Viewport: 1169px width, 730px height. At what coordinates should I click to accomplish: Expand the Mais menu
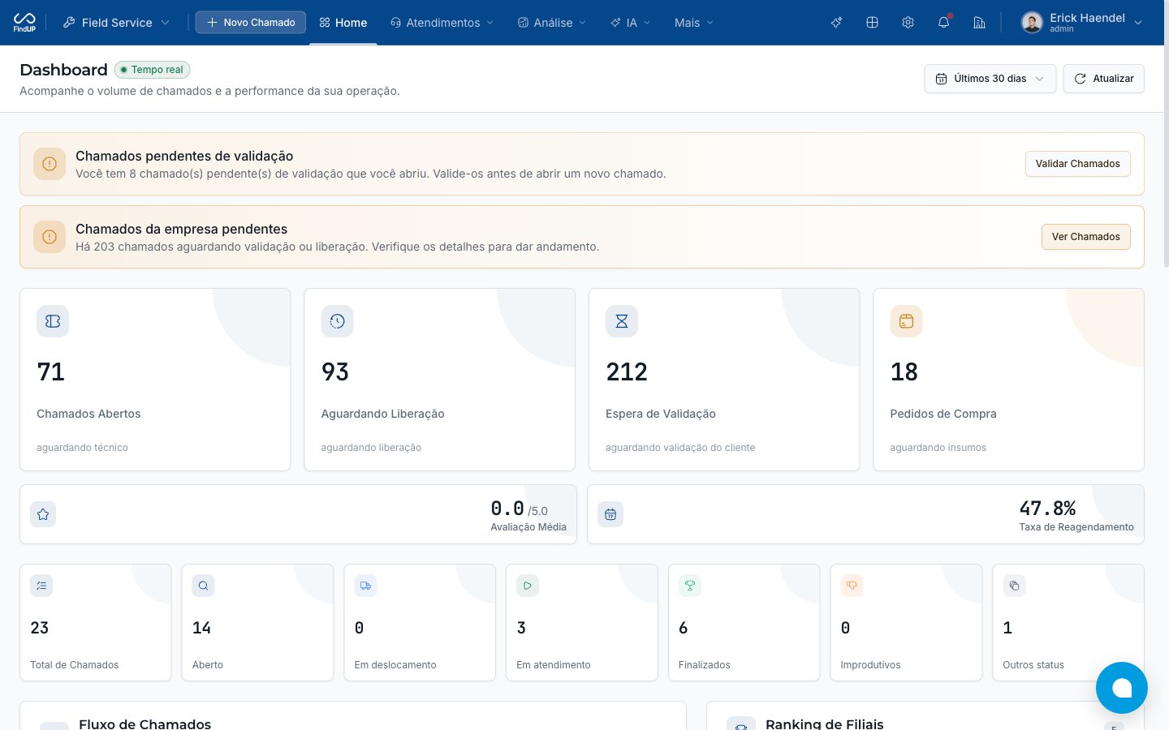pyautogui.click(x=693, y=23)
